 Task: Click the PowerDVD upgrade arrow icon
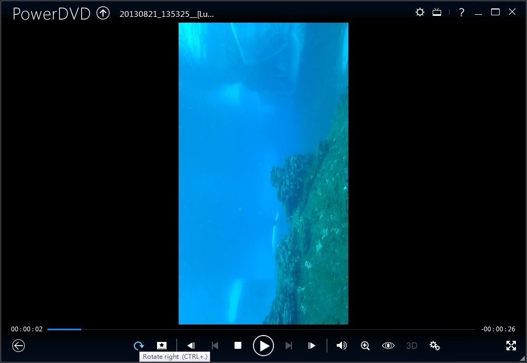[103, 13]
